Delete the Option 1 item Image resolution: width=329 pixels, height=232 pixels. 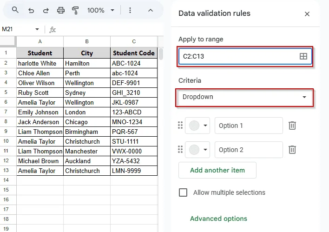292,126
